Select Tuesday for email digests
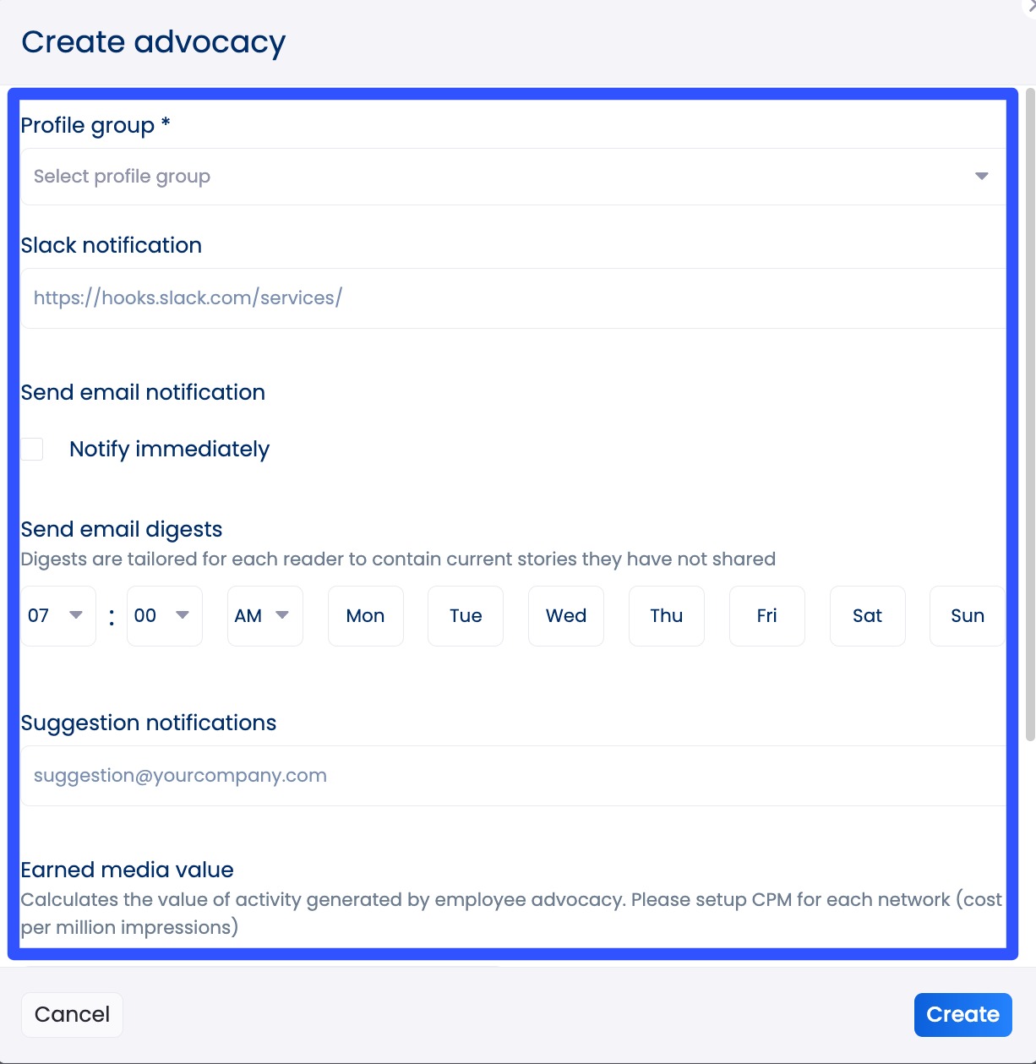1036x1064 pixels. pos(465,616)
